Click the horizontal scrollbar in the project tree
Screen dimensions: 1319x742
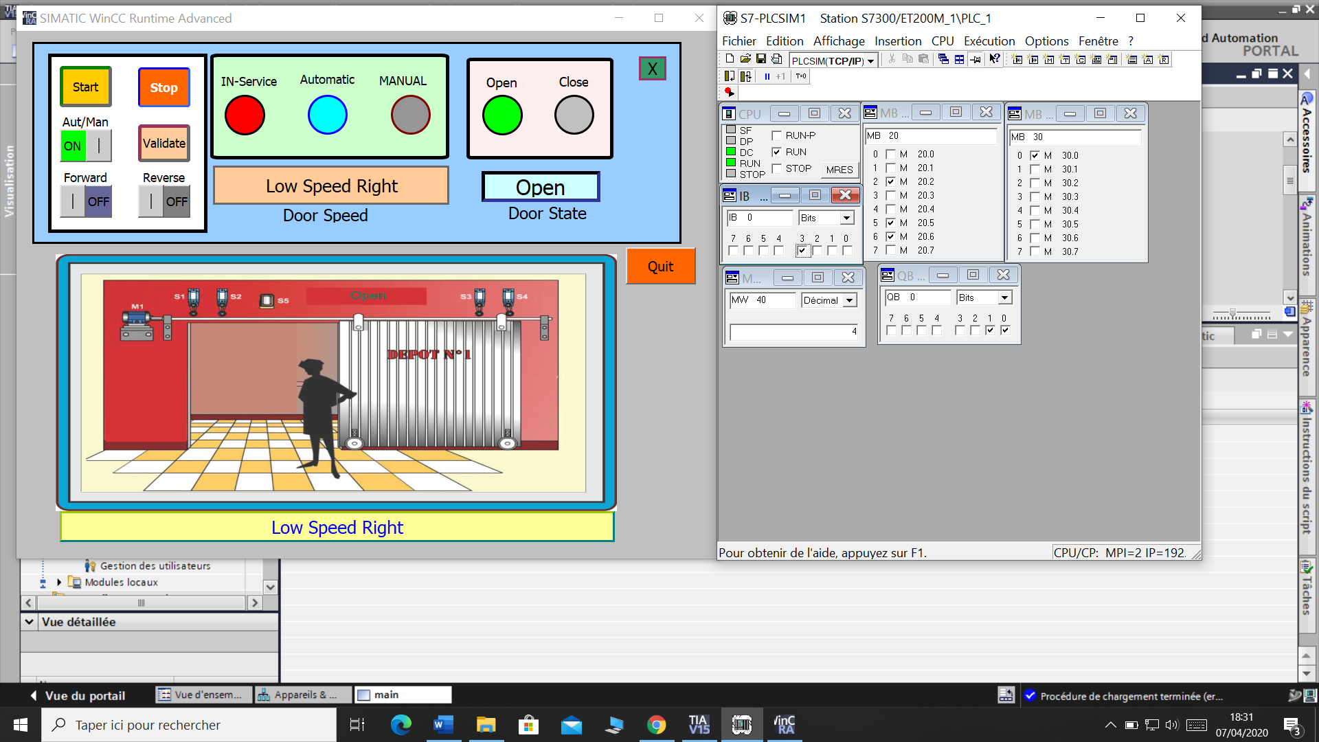(x=141, y=603)
